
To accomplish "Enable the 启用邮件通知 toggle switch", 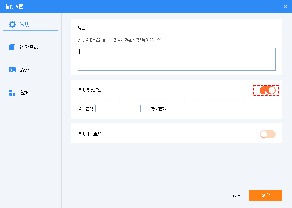I will coord(267,134).
